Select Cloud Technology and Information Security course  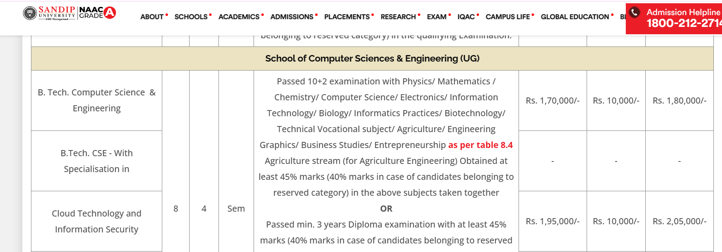coord(97,221)
